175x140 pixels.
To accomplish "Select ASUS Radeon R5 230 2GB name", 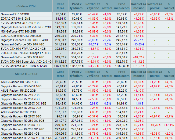I will [x=18, y=91].
